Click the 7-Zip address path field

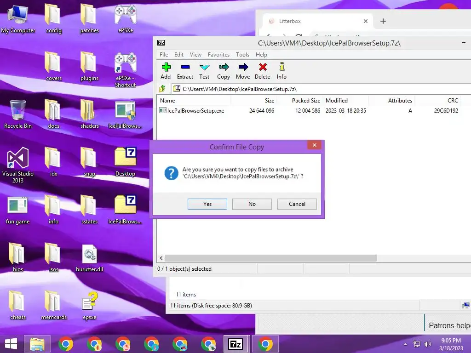(x=322, y=89)
